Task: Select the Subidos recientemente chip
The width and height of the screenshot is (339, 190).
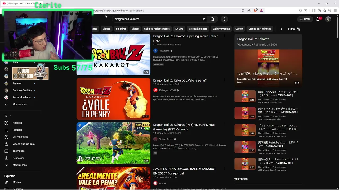Action: click(157, 29)
